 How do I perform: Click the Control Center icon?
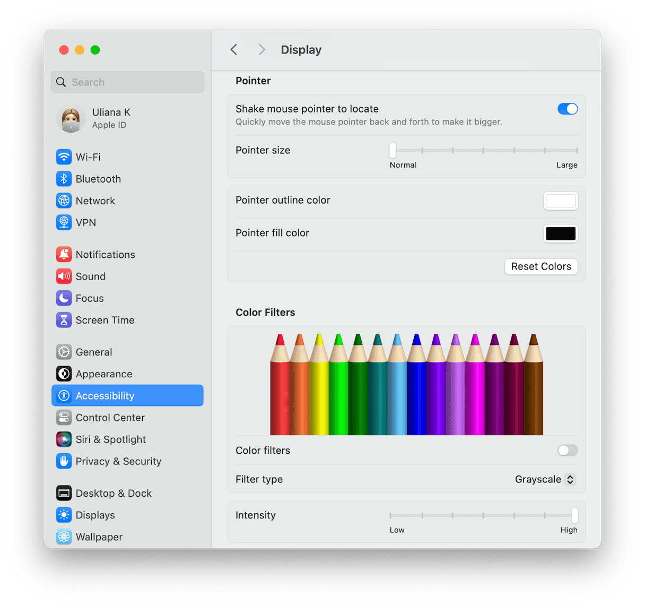[x=64, y=418]
